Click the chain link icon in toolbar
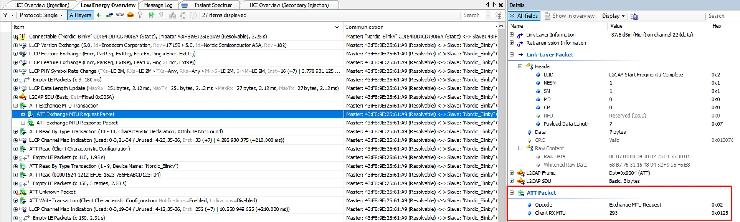This screenshot has height=222, width=740. [x=120, y=15]
